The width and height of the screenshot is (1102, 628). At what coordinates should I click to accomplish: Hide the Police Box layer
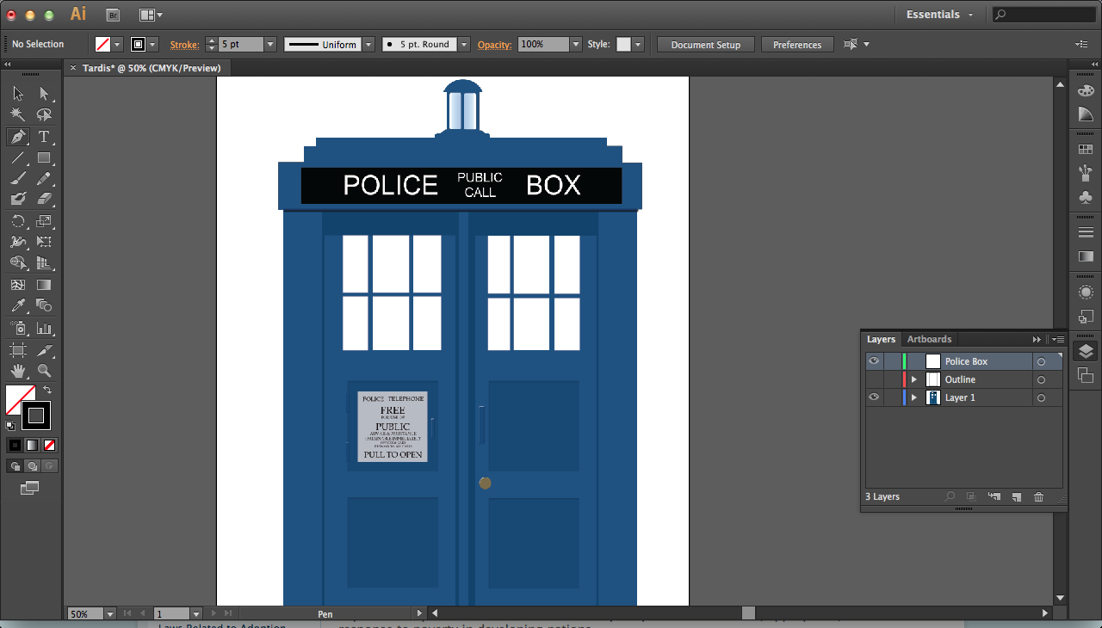[x=874, y=361]
